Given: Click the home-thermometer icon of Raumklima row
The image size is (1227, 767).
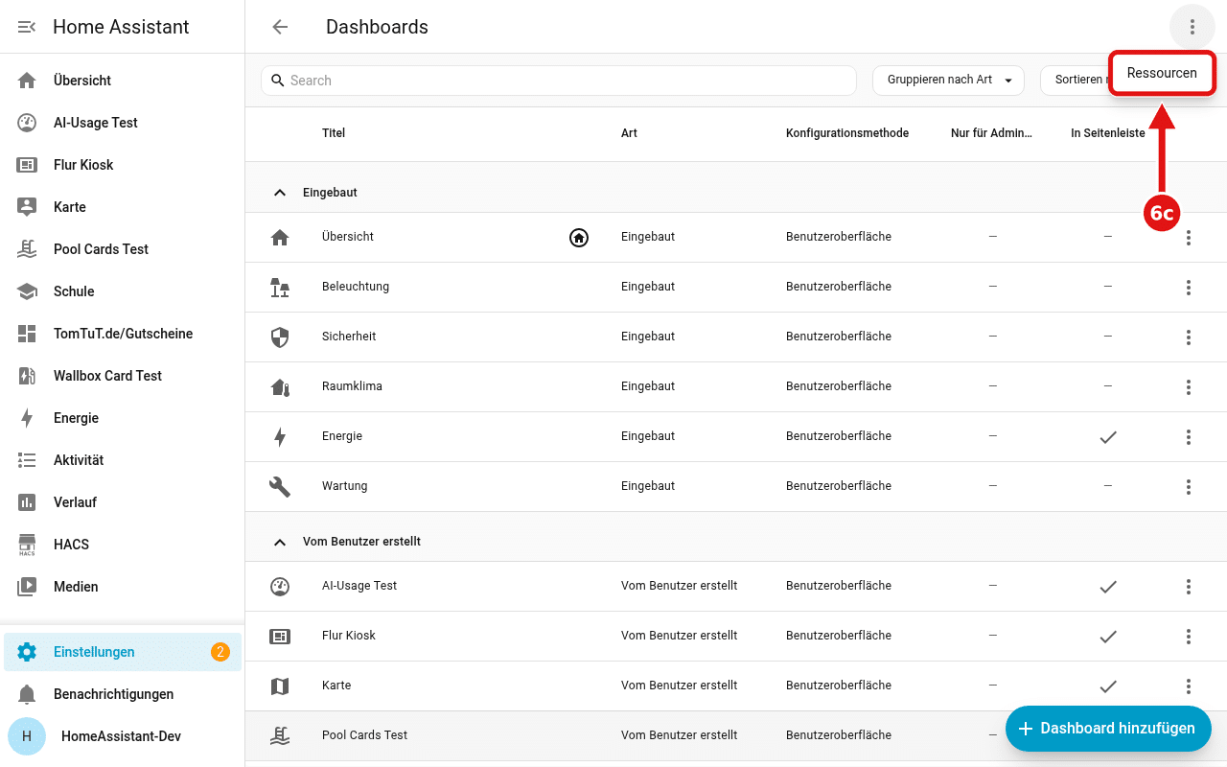Looking at the screenshot, I should click(280, 387).
